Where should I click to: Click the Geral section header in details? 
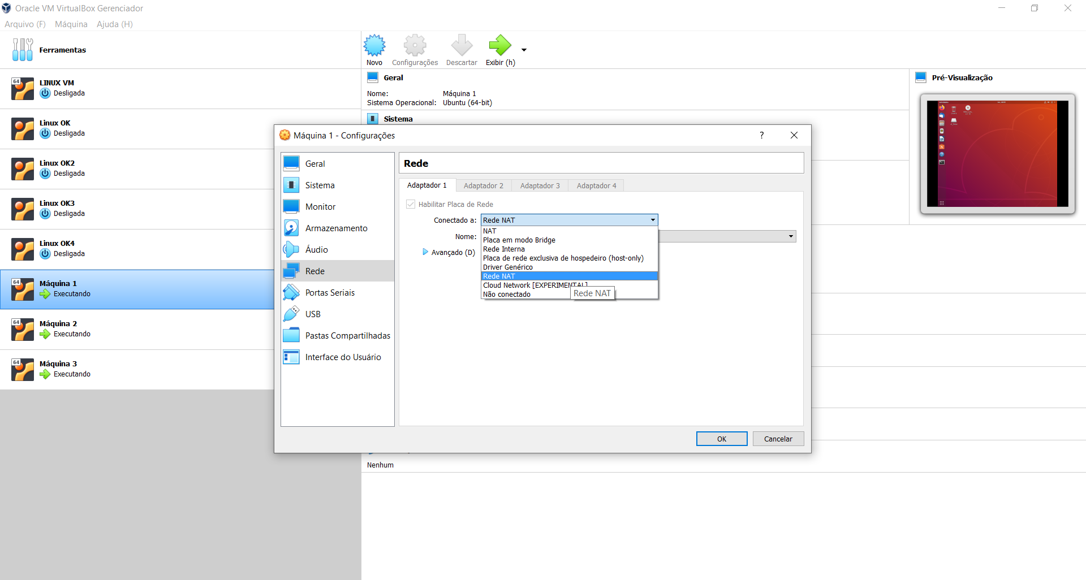pos(393,77)
